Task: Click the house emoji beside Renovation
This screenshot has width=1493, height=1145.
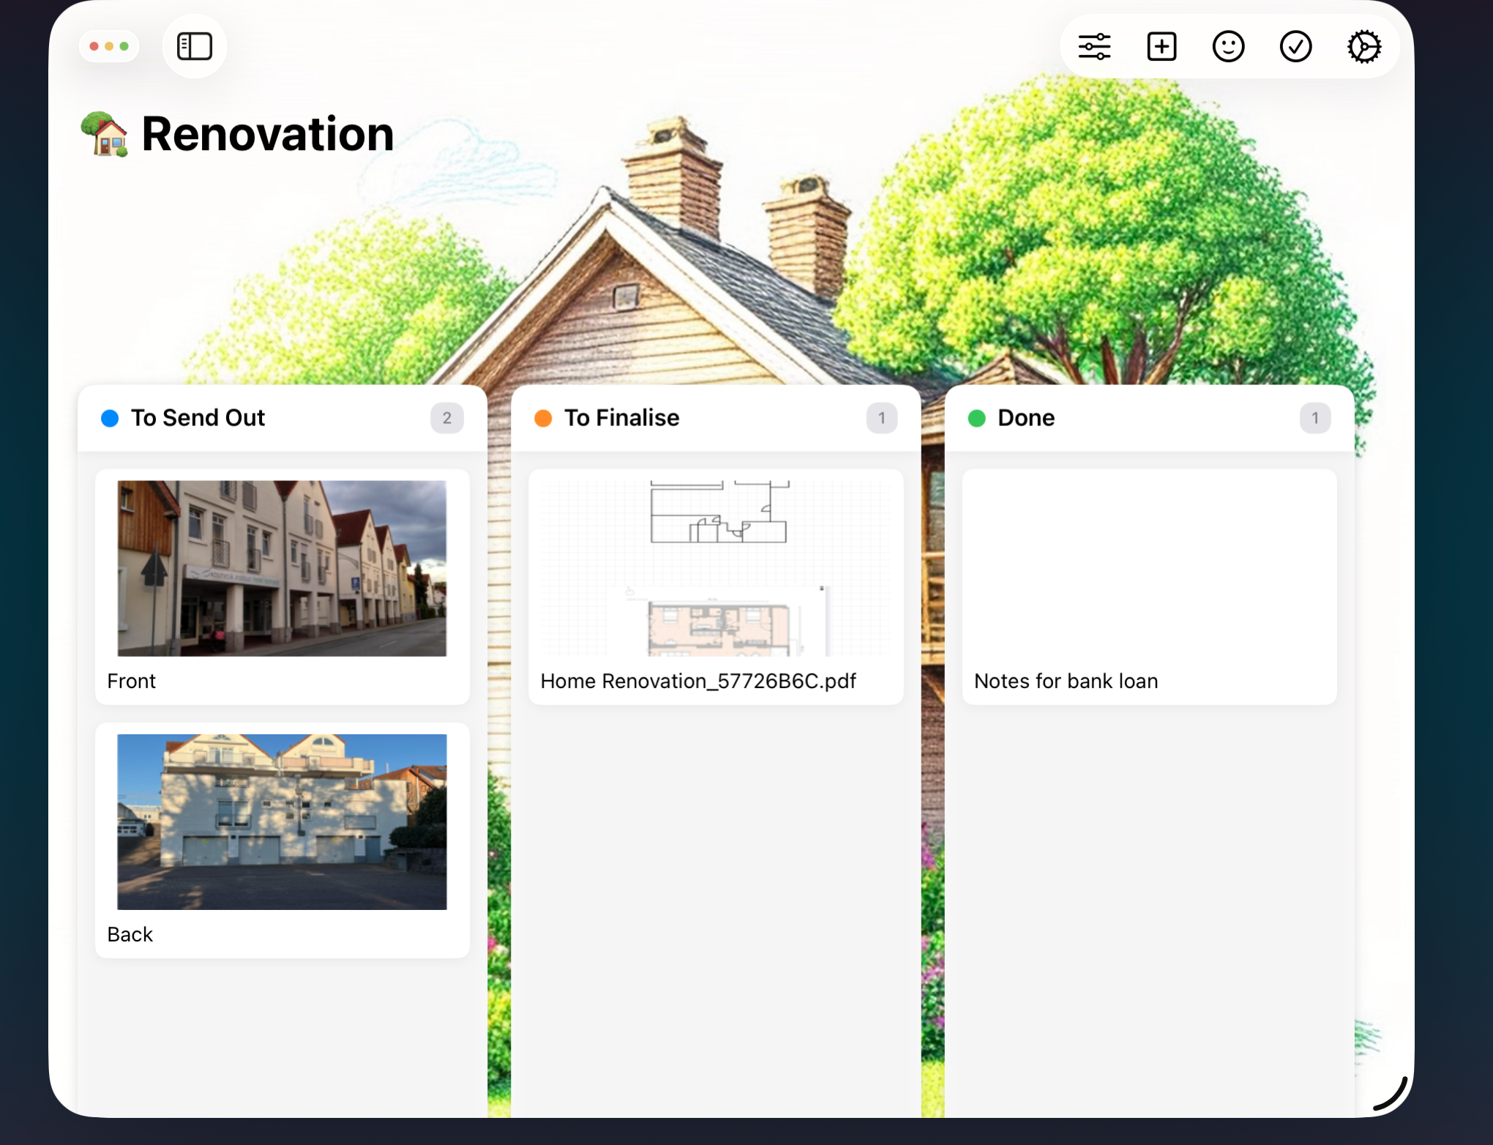Action: point(105,135)
